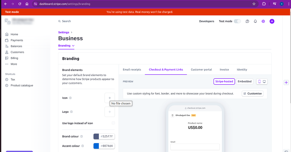Viewport: 291px width, 152px height.
Task: Go to the Settings breadcrumb link
Action: [x=64, y=32]
